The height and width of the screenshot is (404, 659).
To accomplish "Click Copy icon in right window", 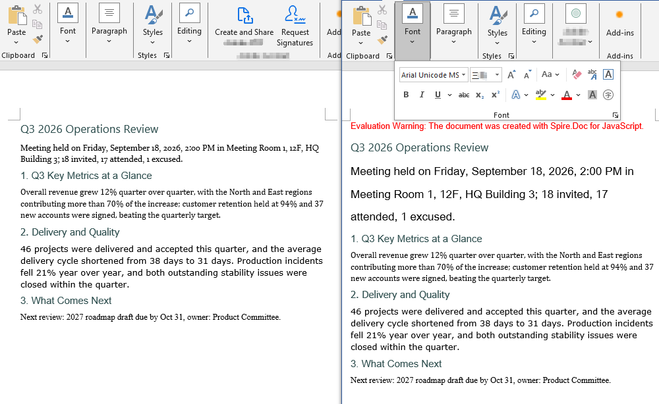I will click(382, 25).
